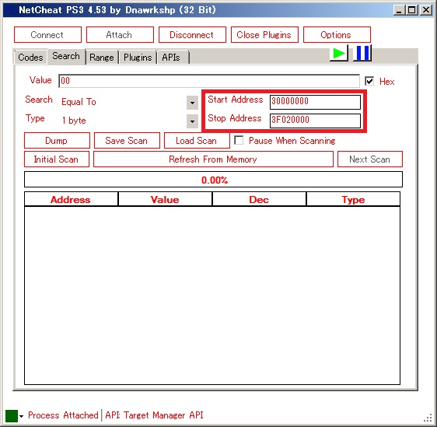Minimize the NetCheat window
Viewport: 437px width, 427px height.
click(399, 10)
